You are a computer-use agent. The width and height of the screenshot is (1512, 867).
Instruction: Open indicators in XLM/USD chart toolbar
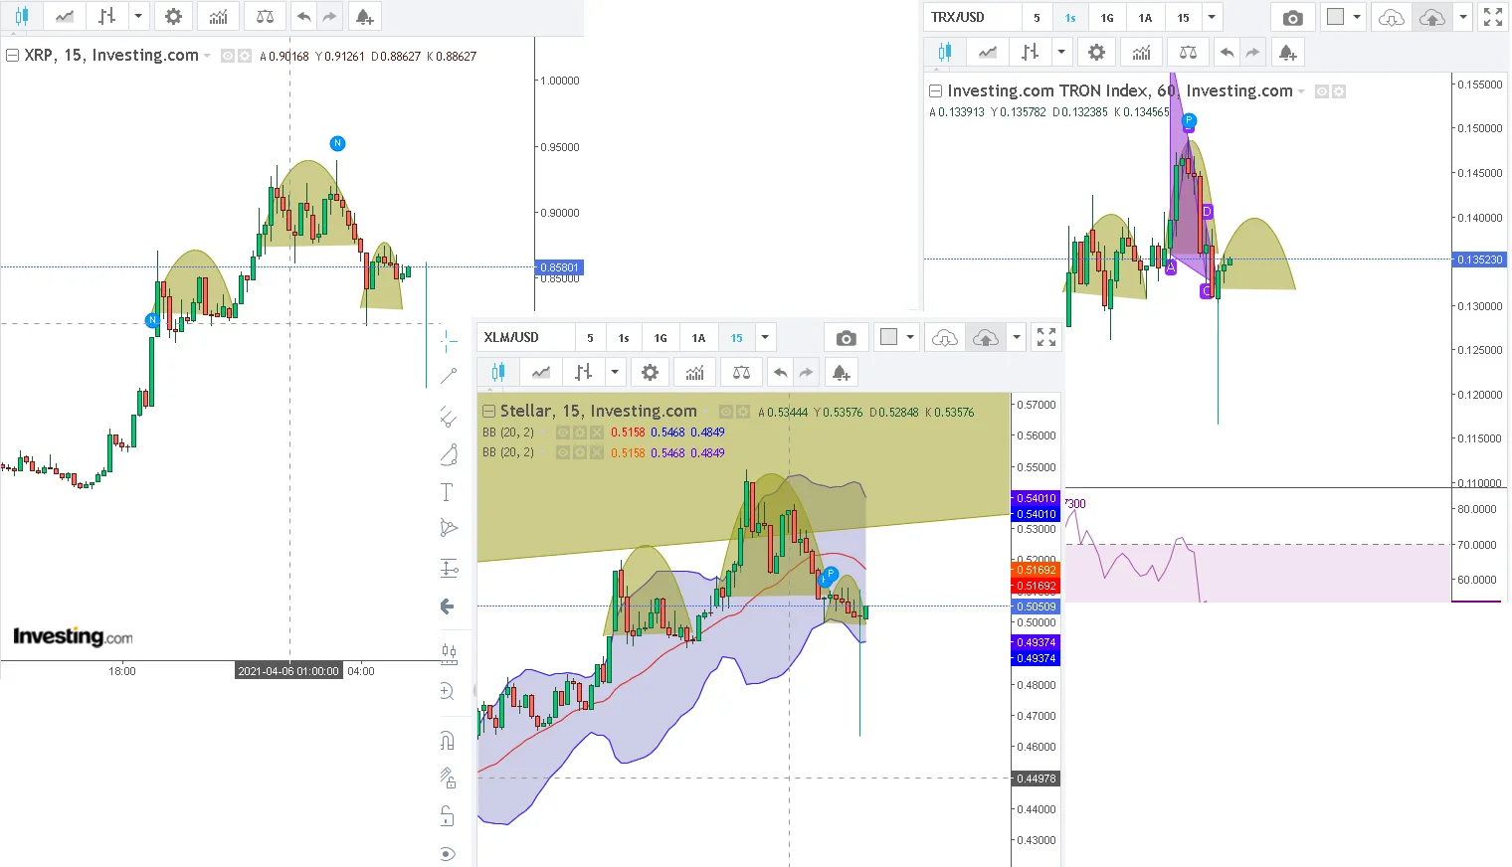(x=694, y=373)
